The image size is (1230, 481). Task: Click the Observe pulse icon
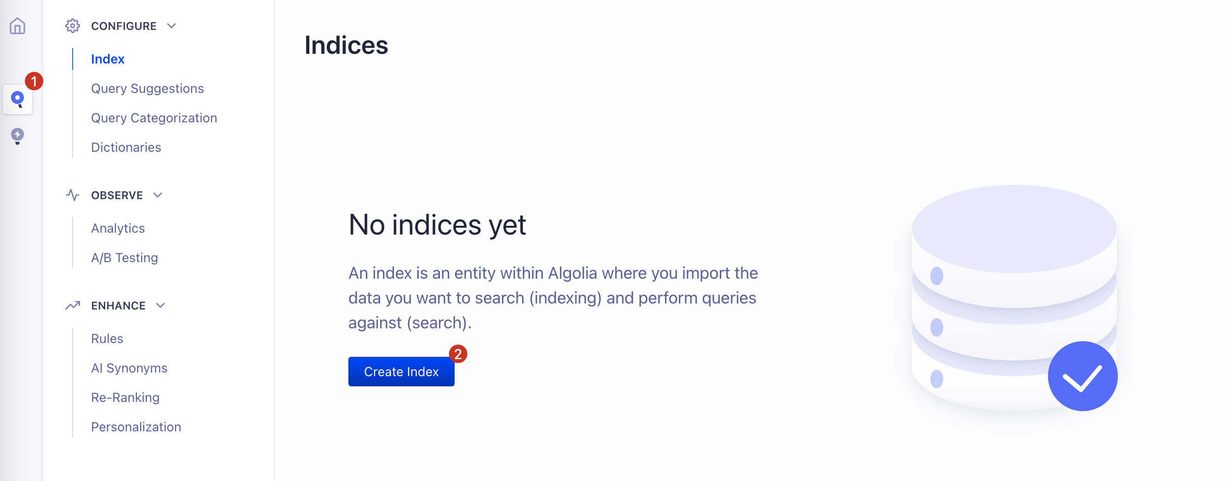pyautogui.click(x=73, y=195)
